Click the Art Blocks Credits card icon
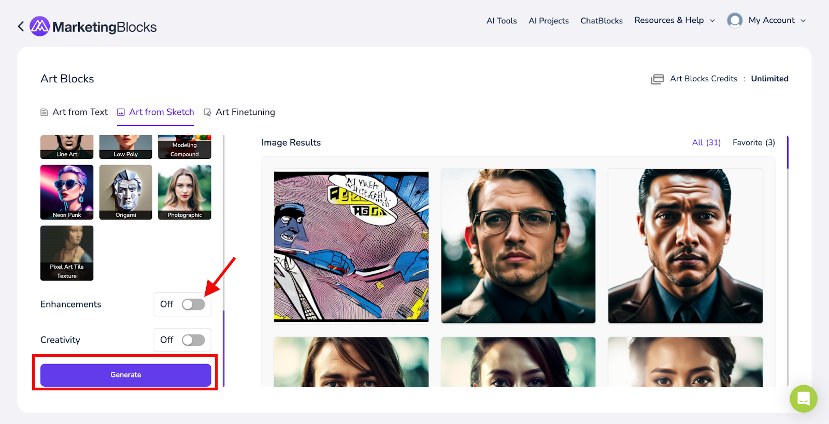This screenshot has width=829, height=424. coord(658,79)
